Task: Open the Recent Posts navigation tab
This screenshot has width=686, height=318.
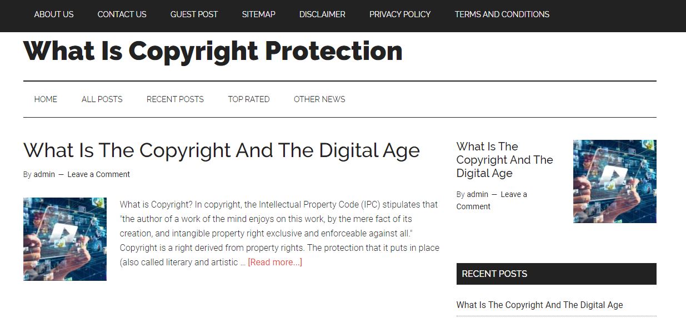Action: pos(175,99)
